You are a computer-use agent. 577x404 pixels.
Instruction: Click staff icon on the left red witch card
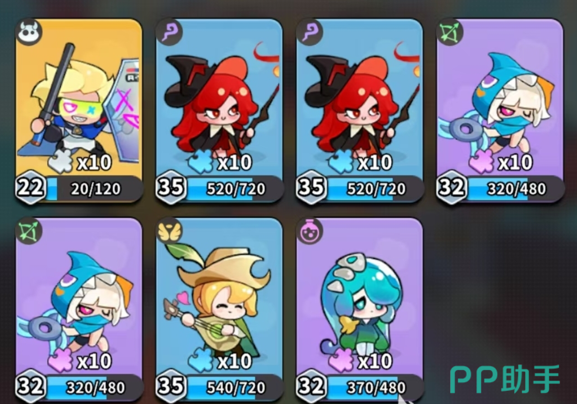click(x=170, y=32)
